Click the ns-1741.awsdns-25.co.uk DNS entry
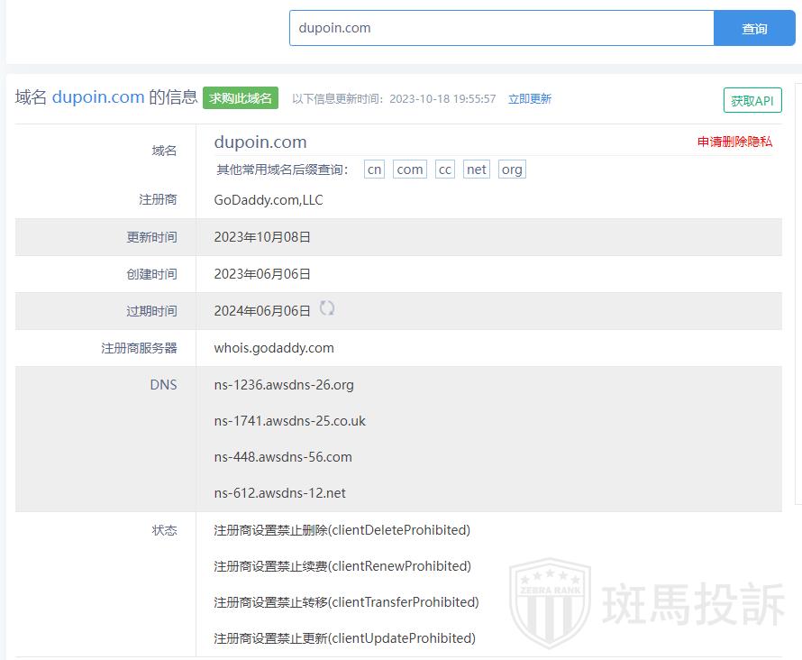Image resolution: width=802 pixels, height=660 pixels. (x=289, y=421)
